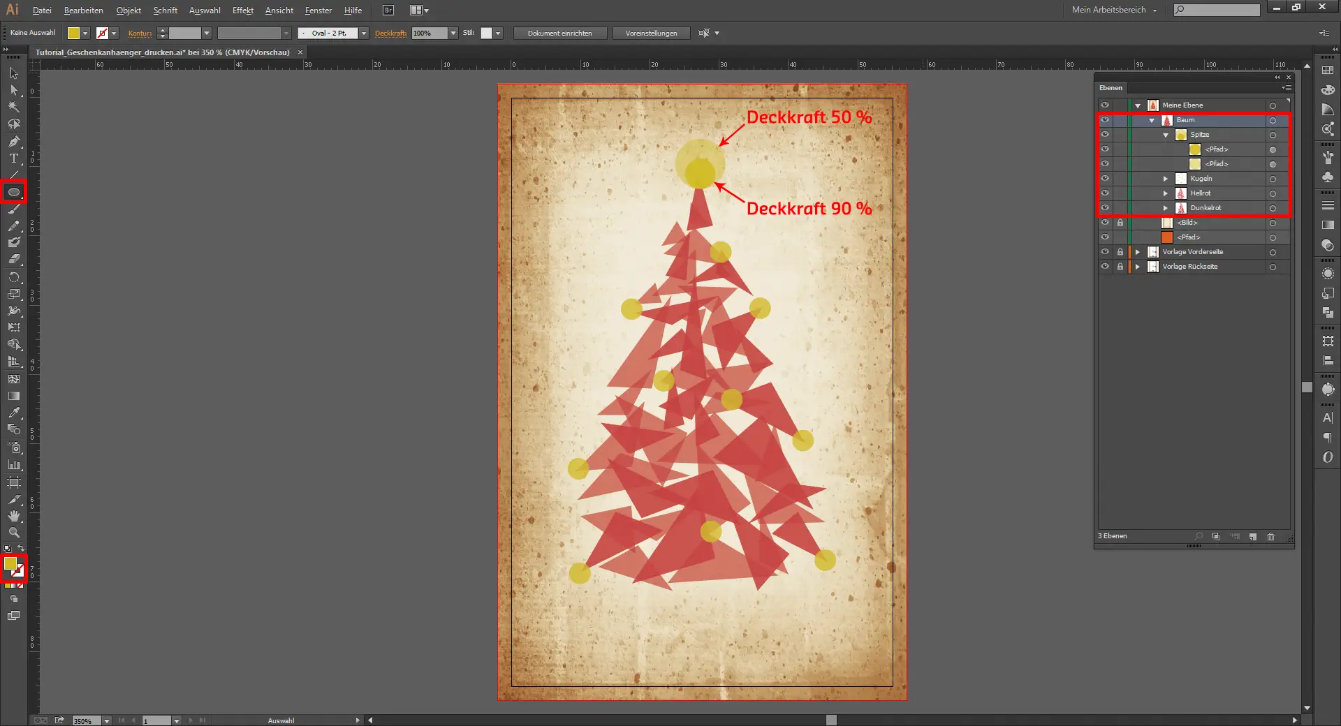The width and height of the screenshot is (1341, 726).
Task: Select the Type tool
Action: 14,158
